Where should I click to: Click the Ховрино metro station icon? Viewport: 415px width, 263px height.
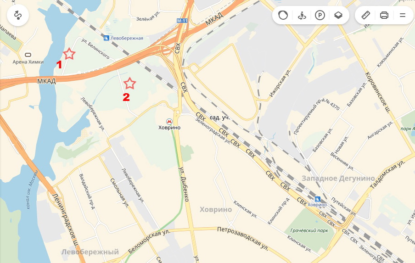point(169,122)
